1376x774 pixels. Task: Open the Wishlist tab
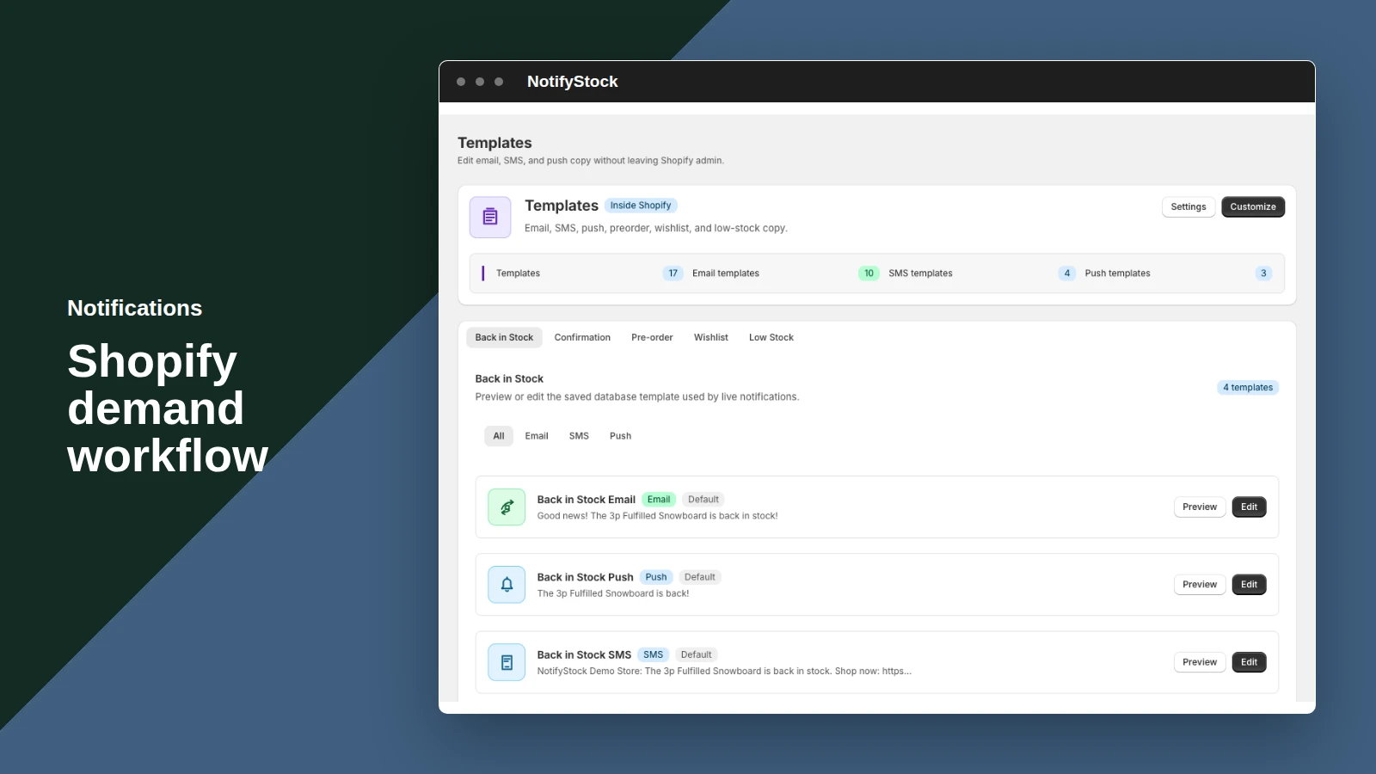click(x=711, y=337)
